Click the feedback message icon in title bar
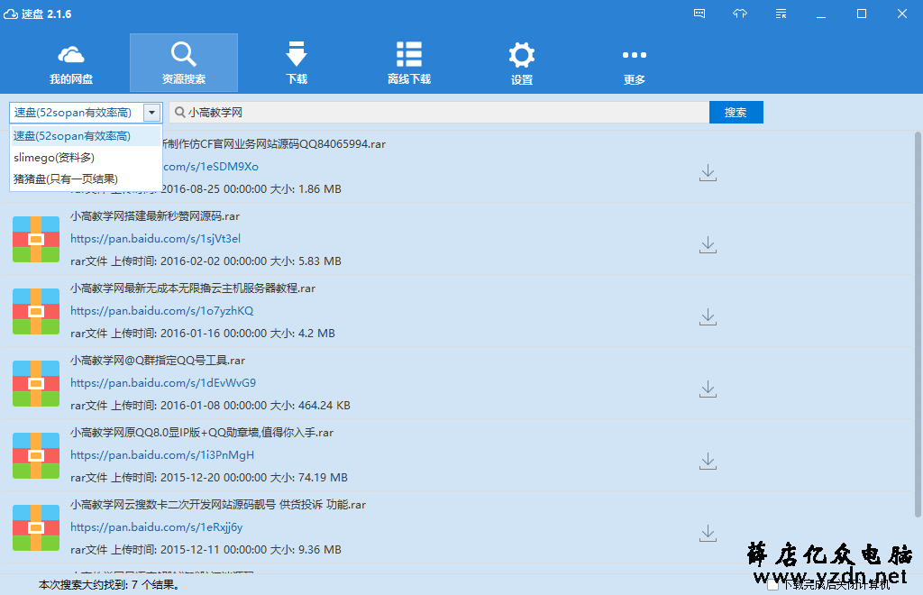This screenshot has height=595, width=923. (699, 14)
